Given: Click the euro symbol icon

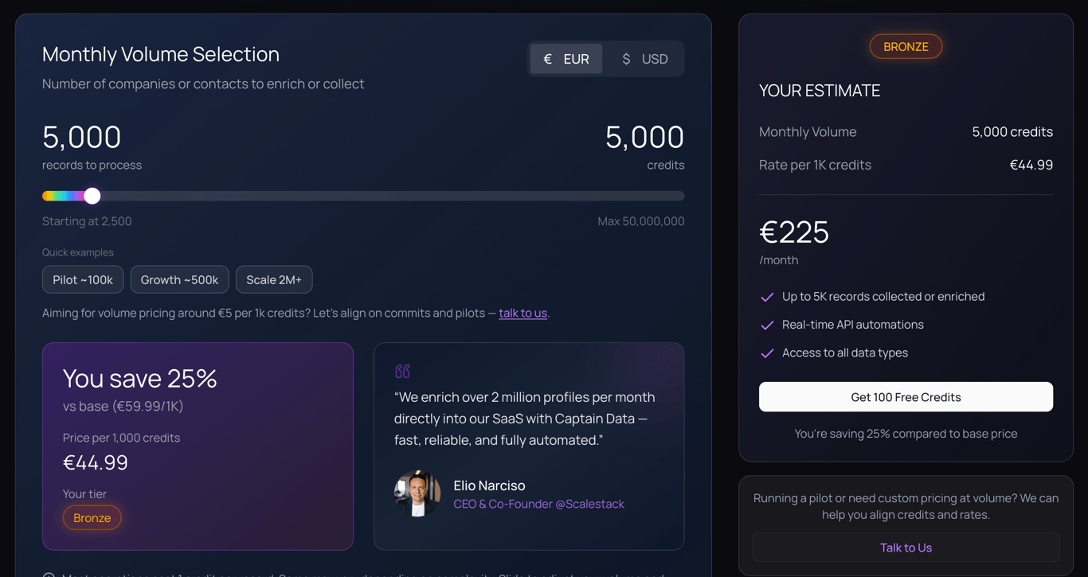Looking at the screenshot, I should 547,59.
